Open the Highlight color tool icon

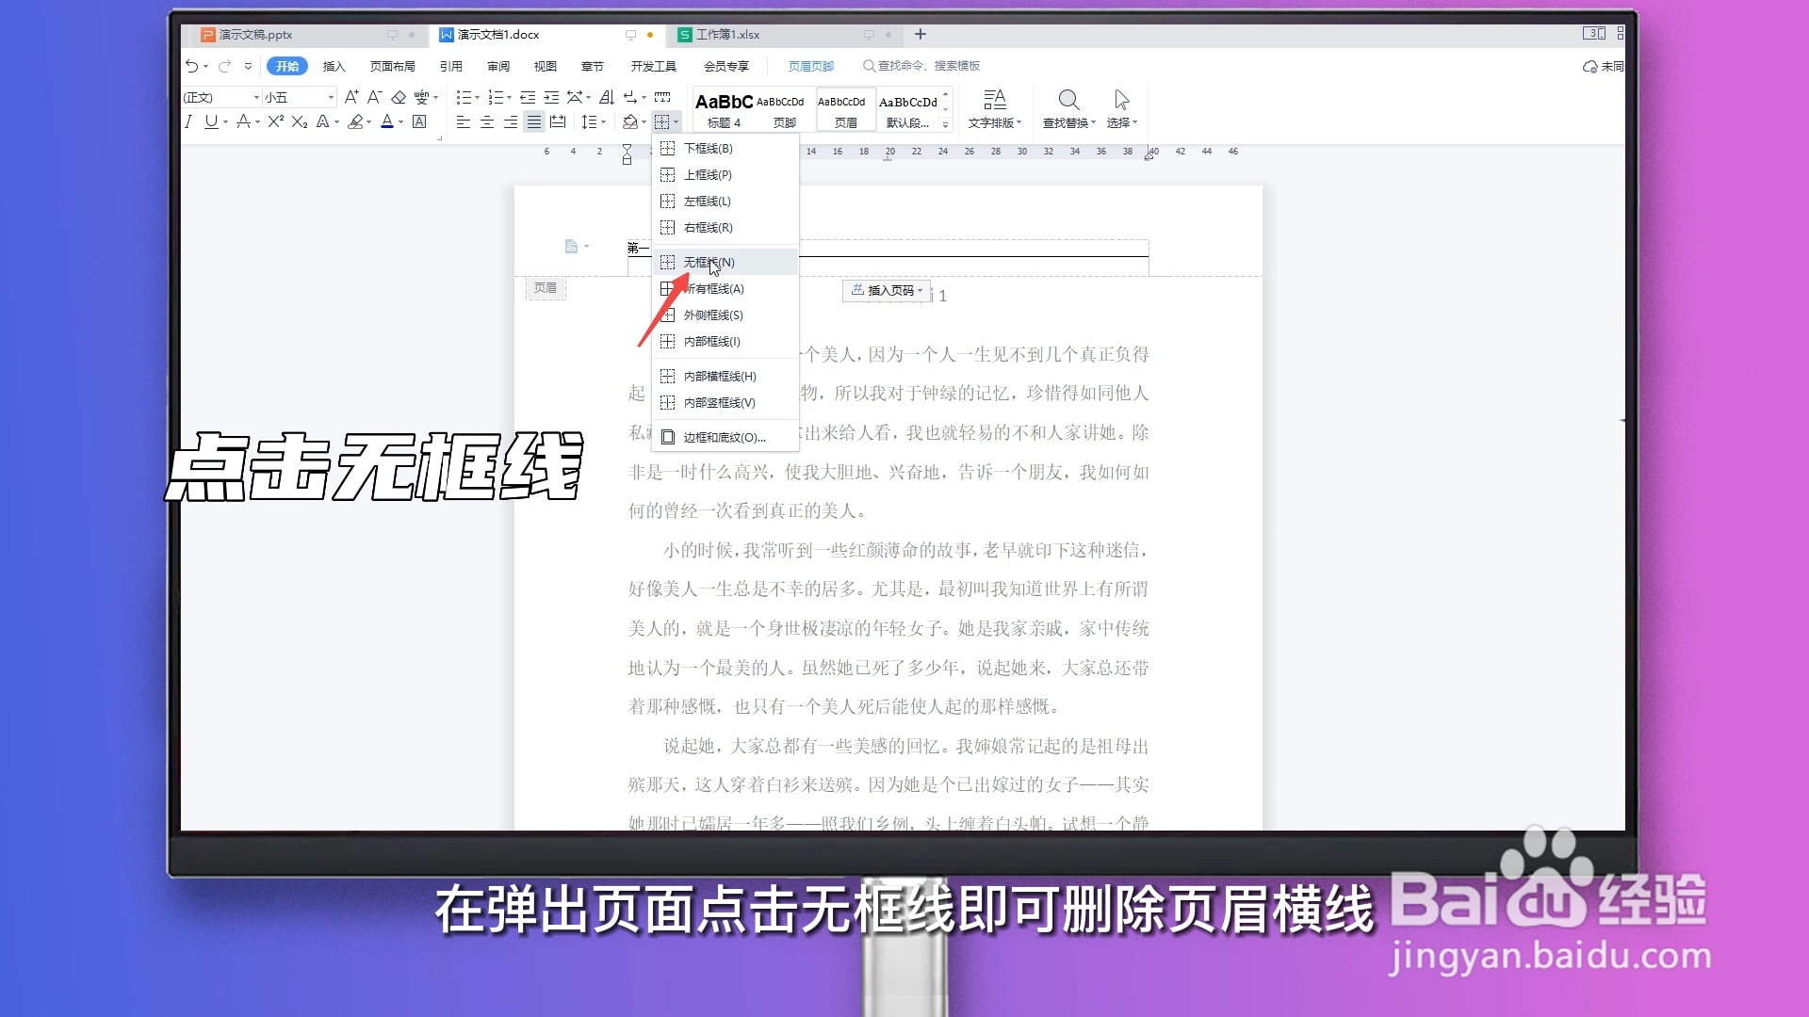point(357,122)
